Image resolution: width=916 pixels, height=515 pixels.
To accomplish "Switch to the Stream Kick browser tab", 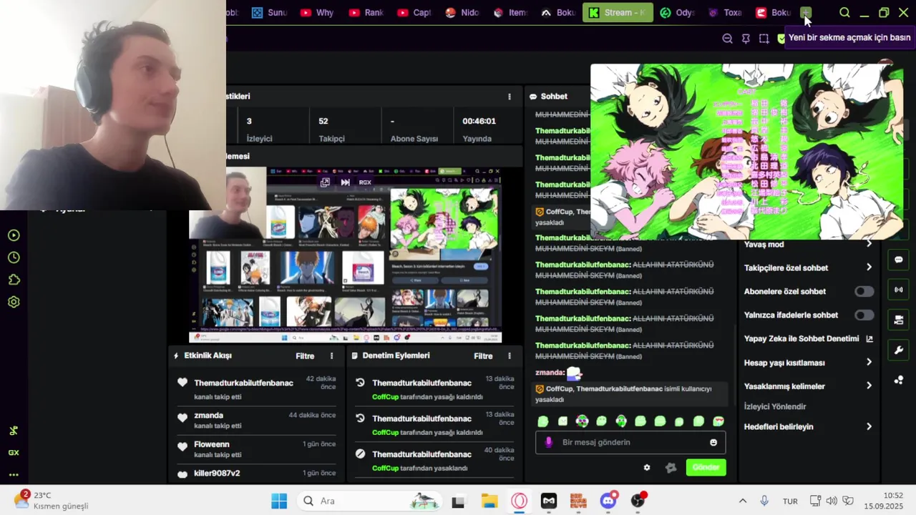I will pyautogui.click(x=618, y=12).
